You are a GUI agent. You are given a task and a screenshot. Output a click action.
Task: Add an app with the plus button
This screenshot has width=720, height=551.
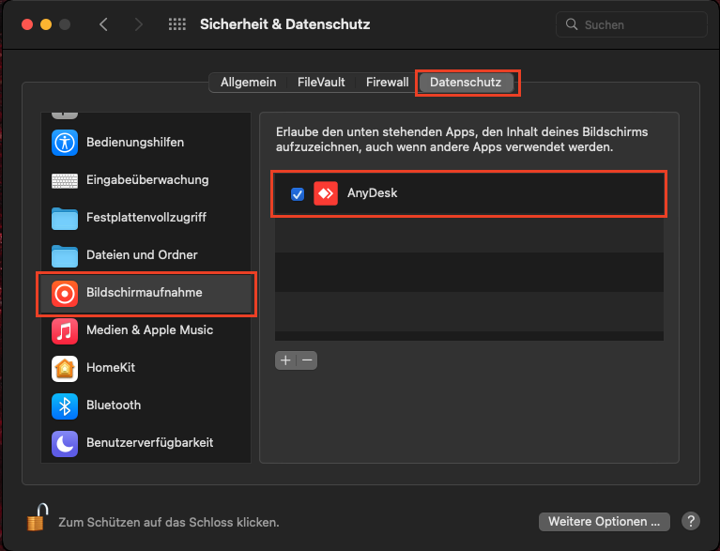(285, 360)
